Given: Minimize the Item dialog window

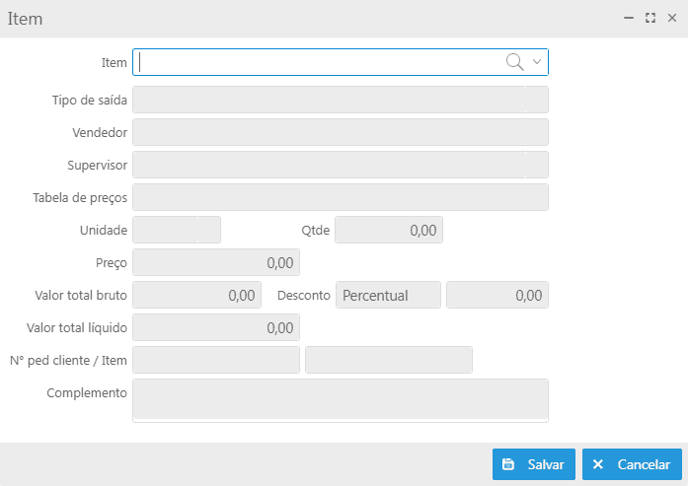Looking at the screenshot, I should point(629,18).
